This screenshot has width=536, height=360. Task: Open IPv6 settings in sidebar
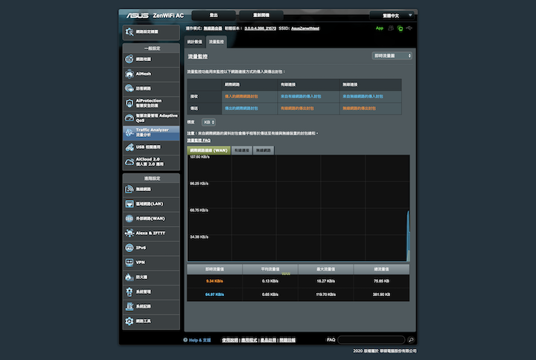[151, 248]
